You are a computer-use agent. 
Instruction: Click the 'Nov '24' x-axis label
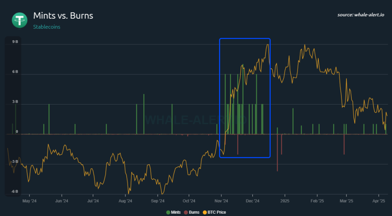pos(221,201)
